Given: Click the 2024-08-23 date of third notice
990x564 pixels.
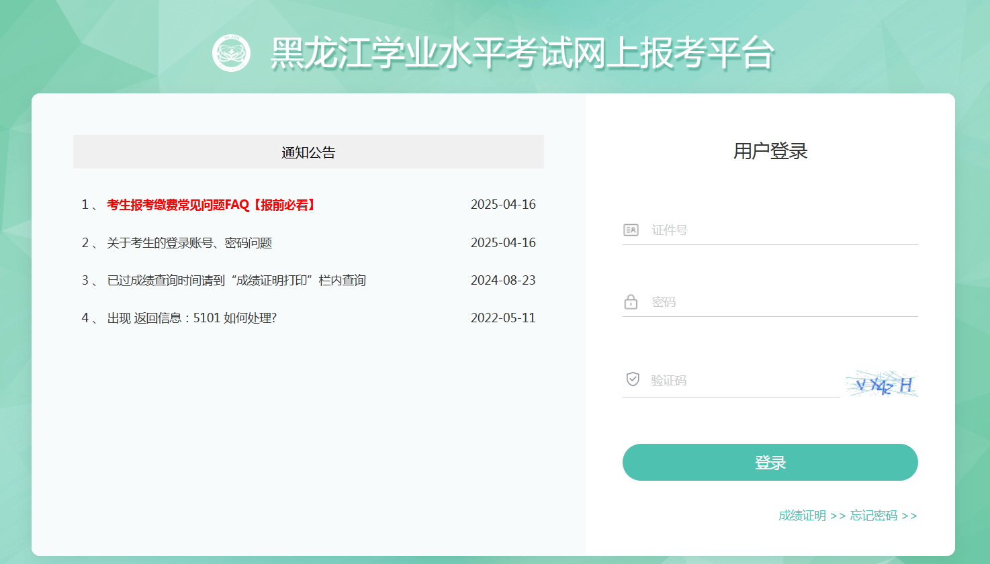Looking at the screenshot, I should click(503, 281).
